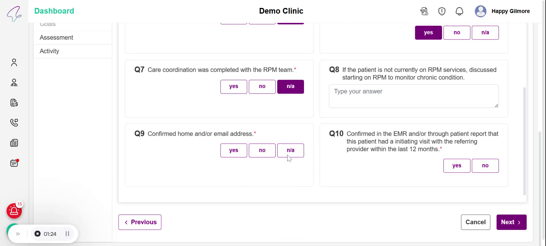Open the billing document sidebar icon
The image size is (546, 246).
click(14, 103)
